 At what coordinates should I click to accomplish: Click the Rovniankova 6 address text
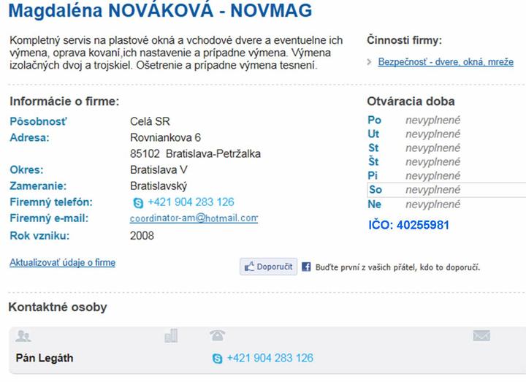point(165,137)
